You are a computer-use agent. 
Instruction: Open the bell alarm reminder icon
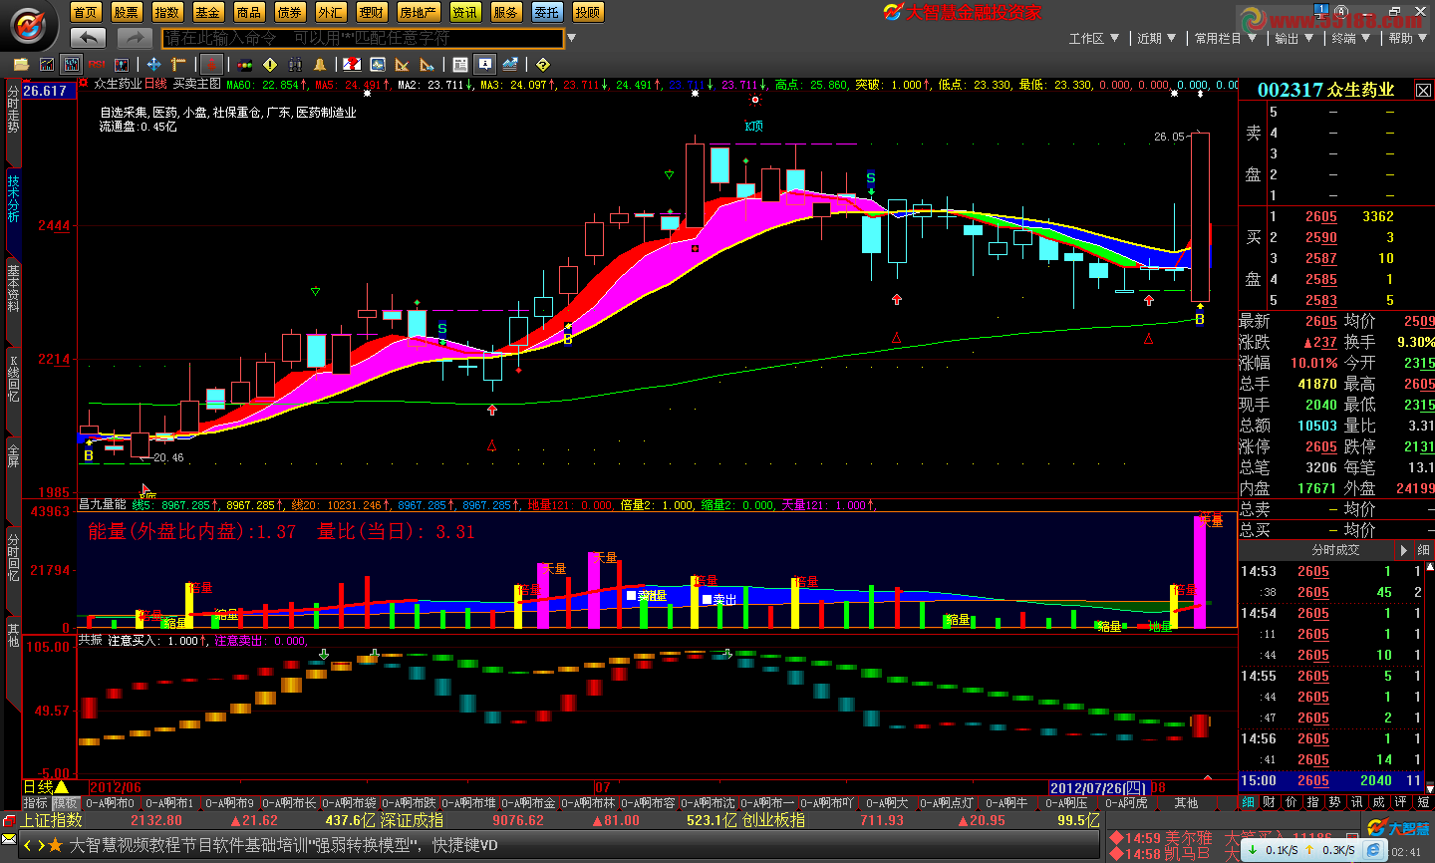[320, 64]
